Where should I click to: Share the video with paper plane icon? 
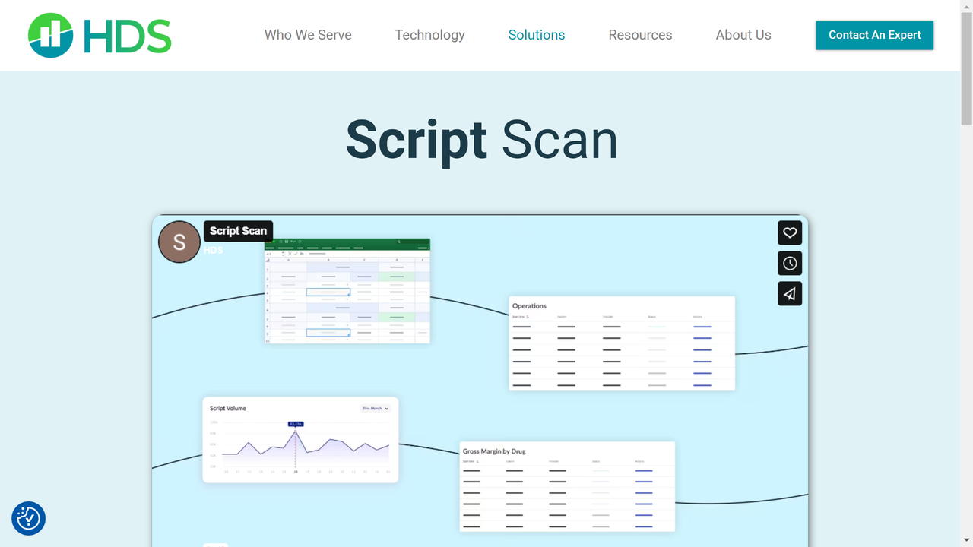click(790, 293)
